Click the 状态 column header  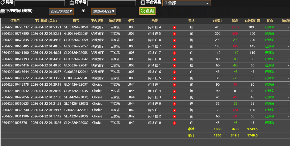tap(270, 21)
